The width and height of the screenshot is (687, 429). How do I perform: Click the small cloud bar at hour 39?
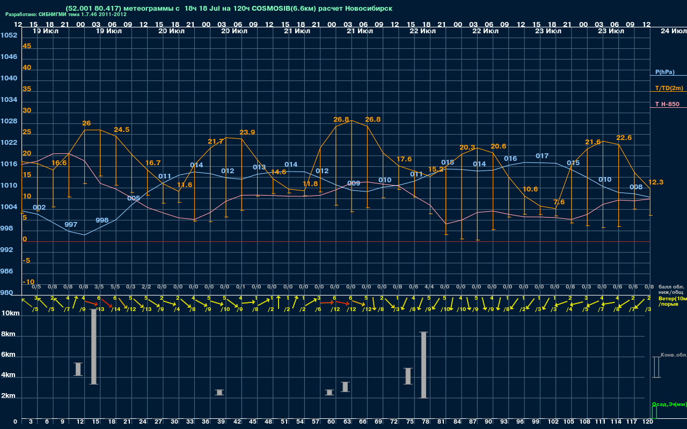[x=219, y=393]
